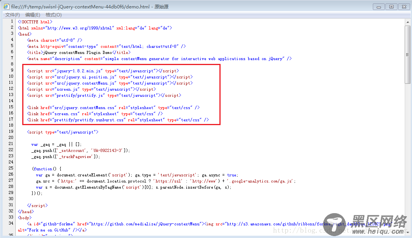Screen dimensions: 412x238
Task: Click the screen.js script line
Action: [x=91, y=90]
